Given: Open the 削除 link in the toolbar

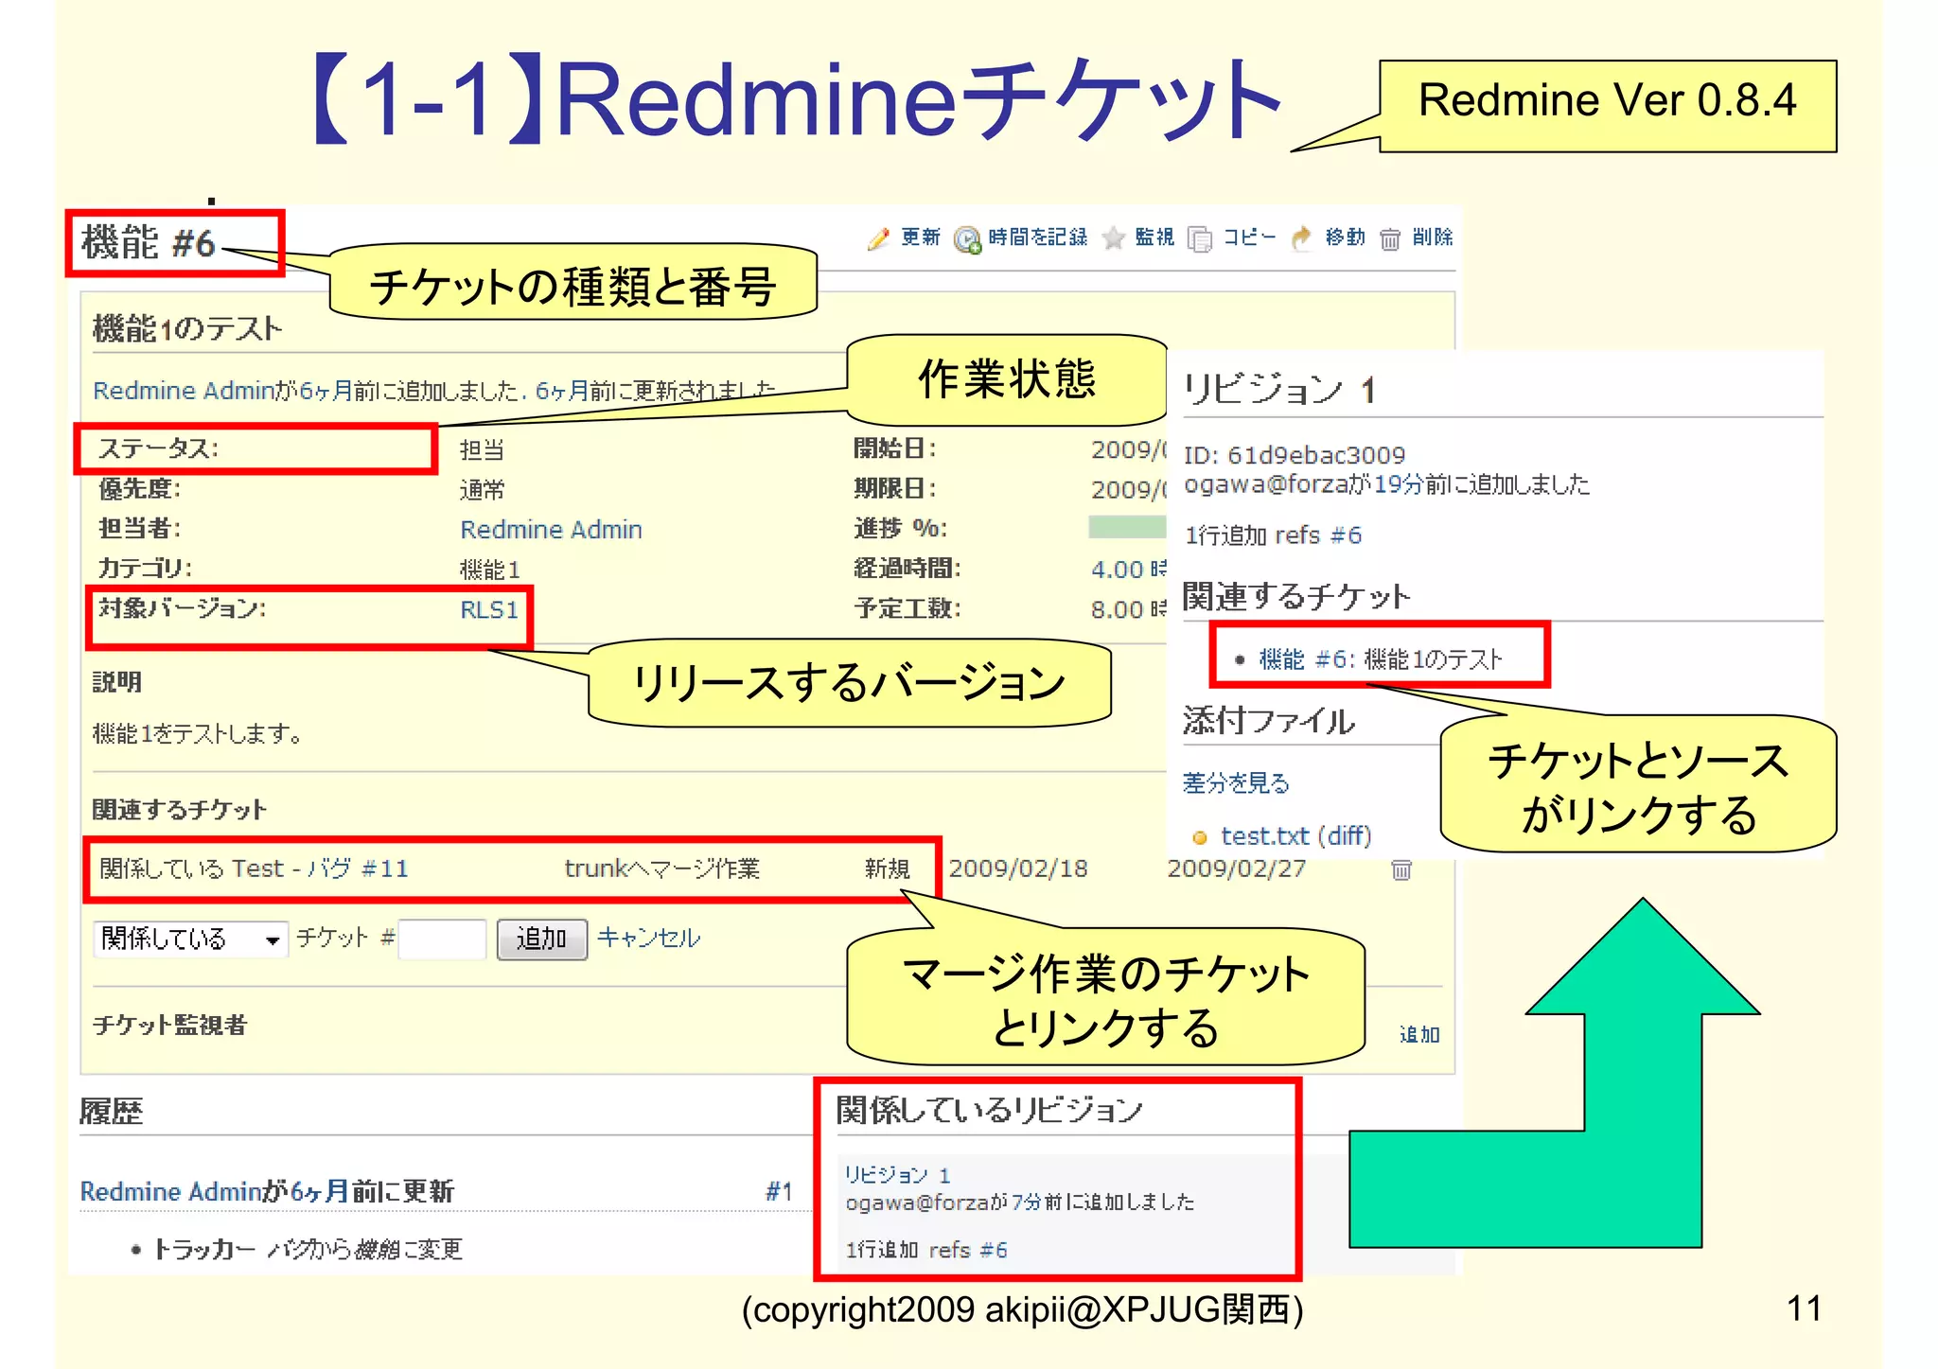Looking at the screenshot, I should (x=1432, y=237).
